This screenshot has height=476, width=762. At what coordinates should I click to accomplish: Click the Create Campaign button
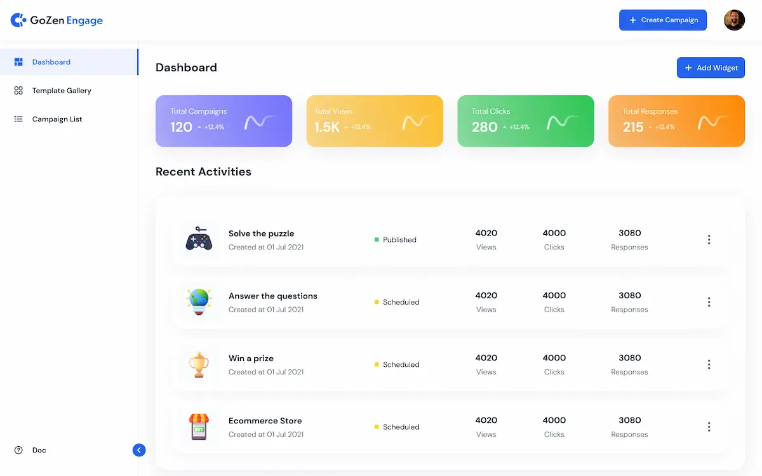coord(663,20)
